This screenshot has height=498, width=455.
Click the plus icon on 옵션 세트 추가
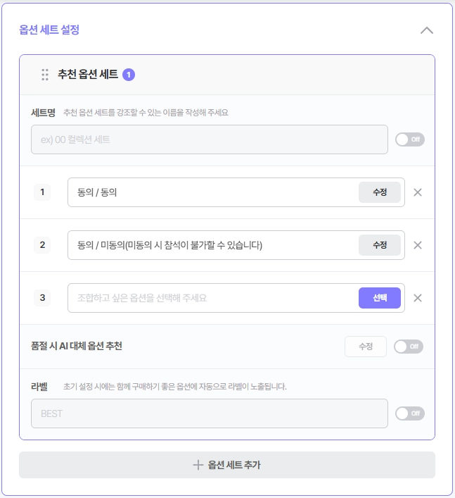point(198,465)
